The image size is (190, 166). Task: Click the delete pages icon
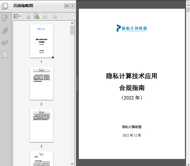pyautogui.click(x=28, y=16)
